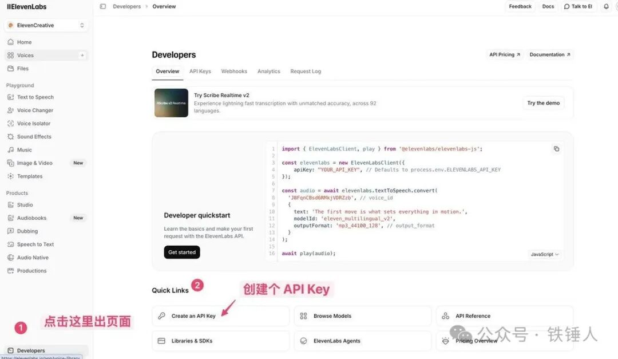Open Voice Changer in the Playground

click(35, 111)
